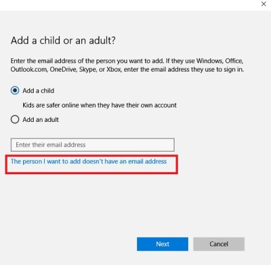Click the 'Windows, Office' text in the instructions
Screen dimensions: 271x265
coord(220,61)
